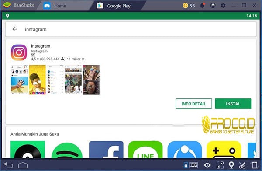The width and height of the screenshot is (262, 171).
Task: Click the account profile icon in title bar
Action: point(213,6)
